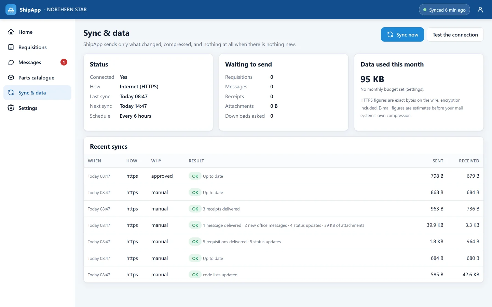Click the ShipApp brand name

point(30,10)
